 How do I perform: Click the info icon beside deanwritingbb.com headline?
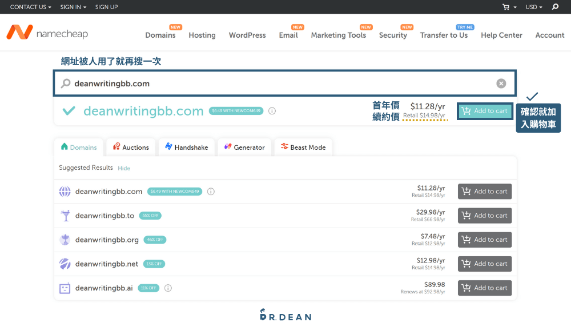[x=272, y=111]
